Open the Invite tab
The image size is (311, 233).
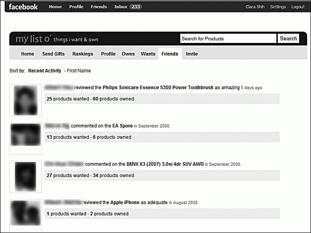pyautogui.click(x=192, y=54)
